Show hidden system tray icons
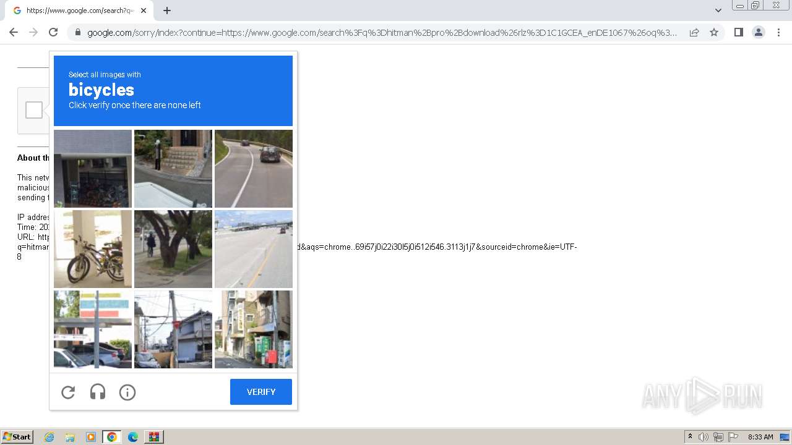This screenshot has width=792, height=445. click(690, 437)
